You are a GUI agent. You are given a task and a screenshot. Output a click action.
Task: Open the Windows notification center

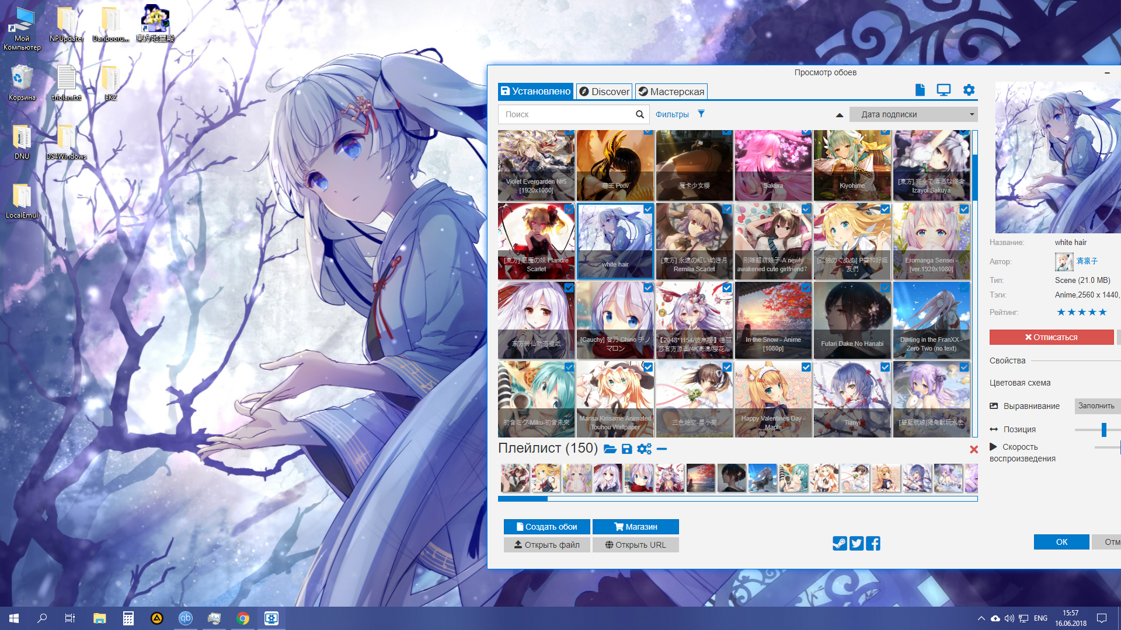coord(1102,618)
